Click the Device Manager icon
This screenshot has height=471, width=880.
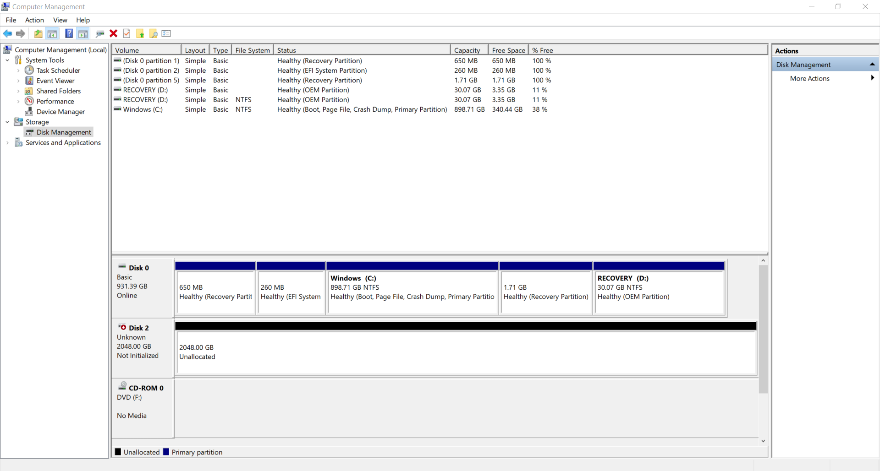point(29,111)
